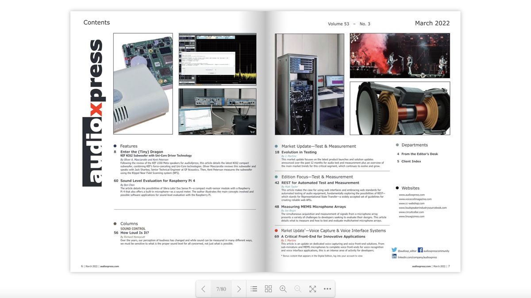Click the red-lit concert stage photo
This screenshot has height=298, width=531.
400,56
